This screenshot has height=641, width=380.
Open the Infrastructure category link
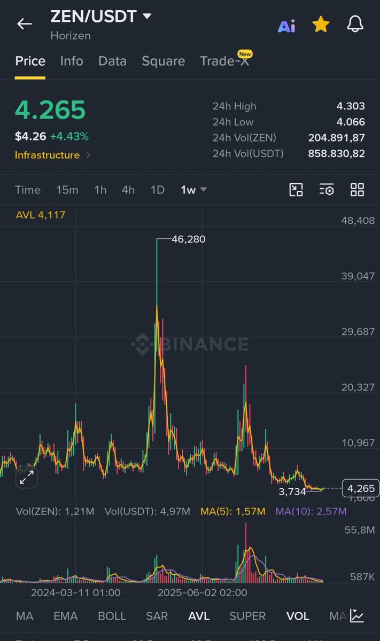(52, 155)
